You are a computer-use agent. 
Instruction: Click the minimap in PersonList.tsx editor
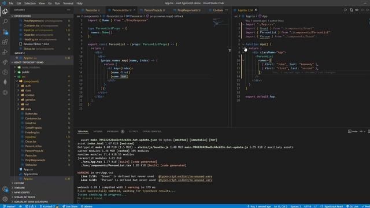click(220, 22)
